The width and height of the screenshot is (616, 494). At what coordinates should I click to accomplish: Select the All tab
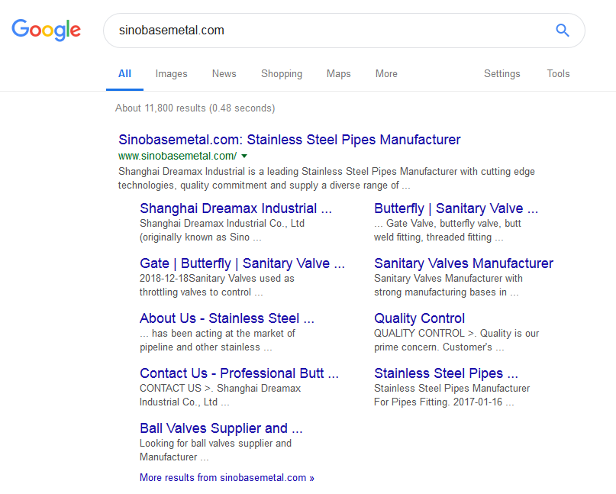(x=124, y=74)
